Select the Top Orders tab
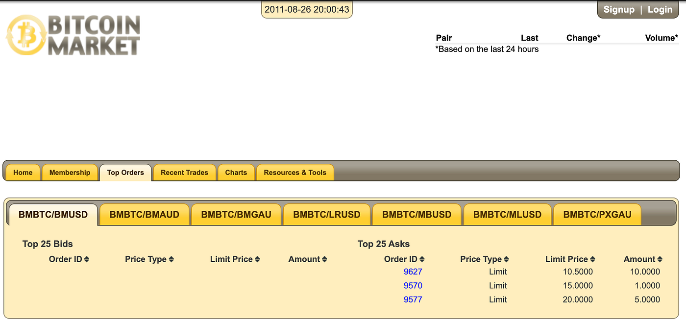686x324 pixels. click(x=125, y=173)
